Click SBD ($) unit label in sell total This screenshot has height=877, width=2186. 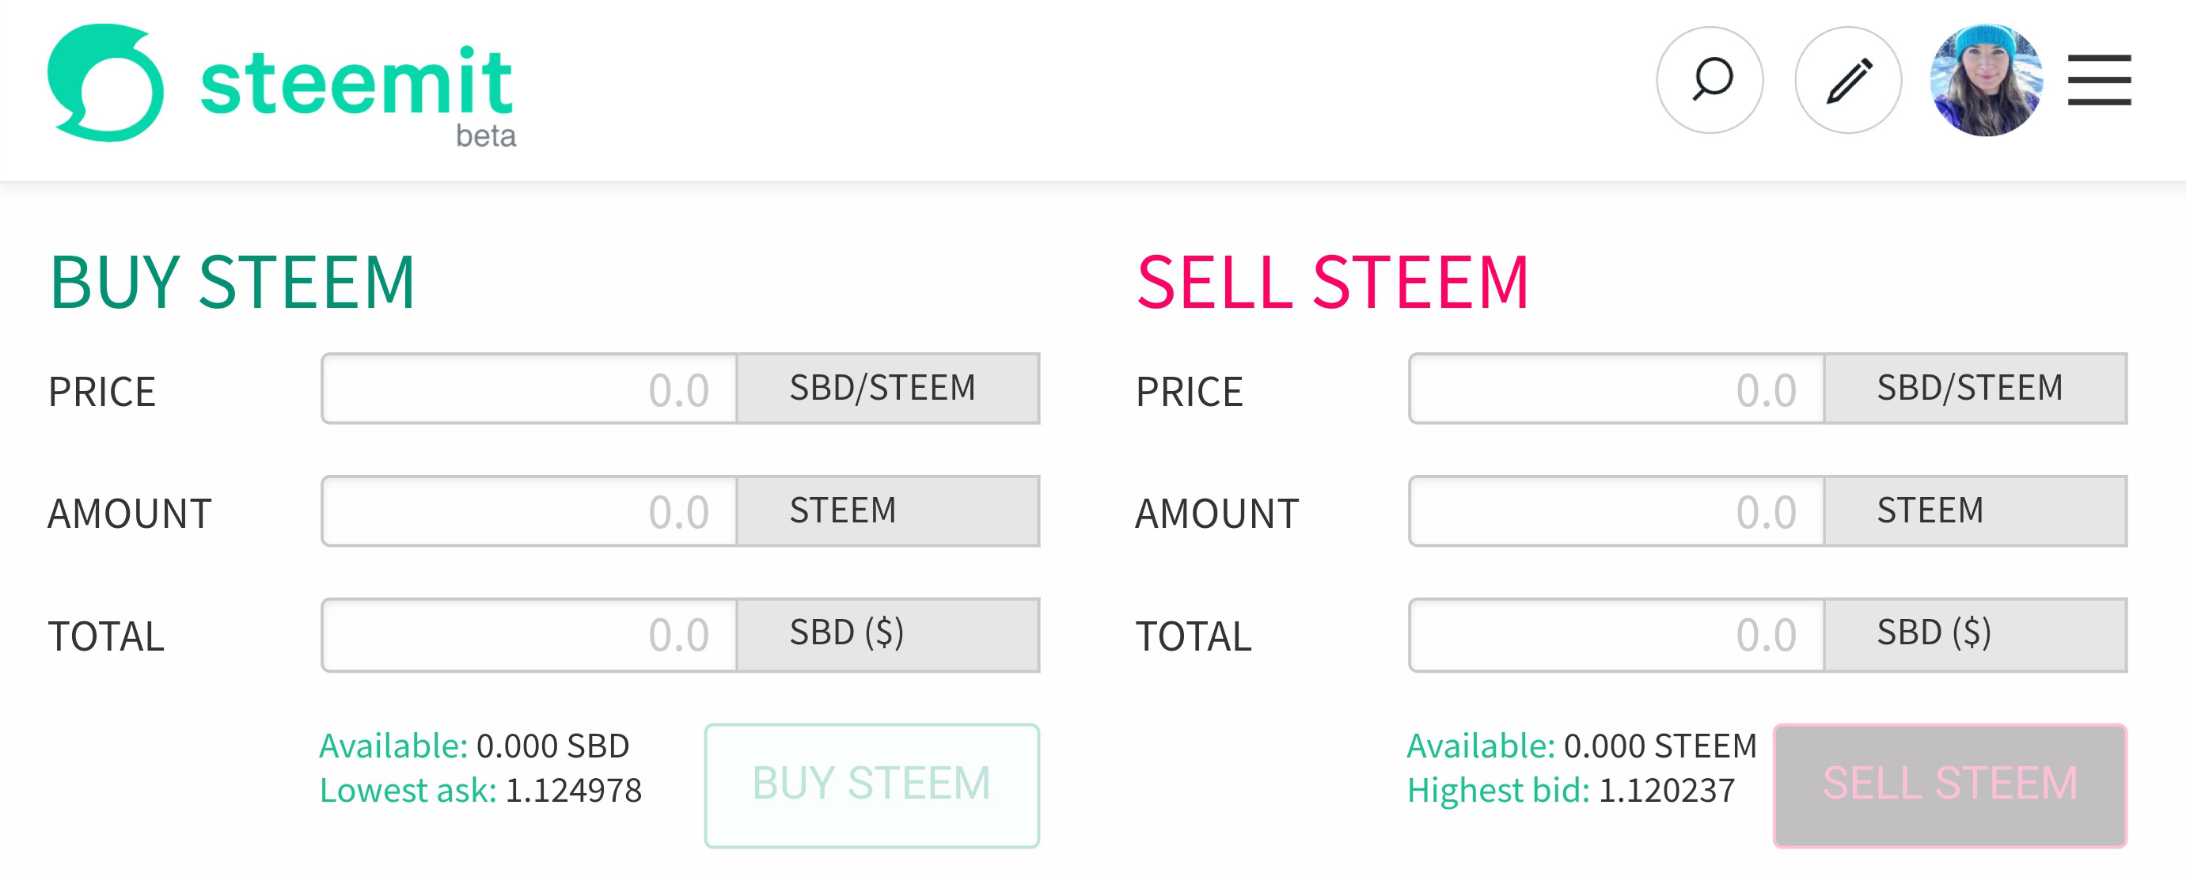click(1933, 632)
